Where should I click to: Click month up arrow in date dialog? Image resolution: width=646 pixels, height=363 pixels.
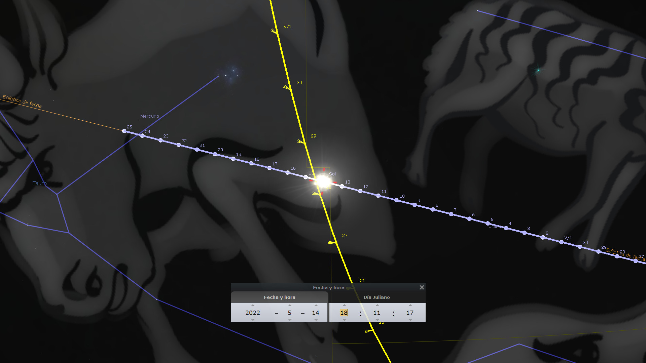(290, 305)
